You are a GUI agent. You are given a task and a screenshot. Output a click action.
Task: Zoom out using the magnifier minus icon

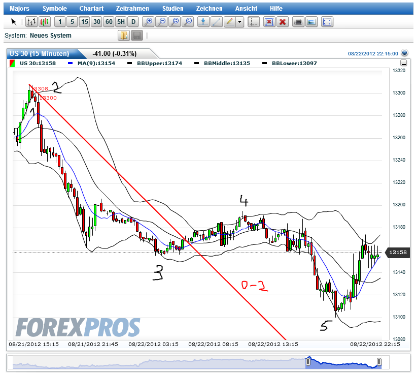pos(162,22)
